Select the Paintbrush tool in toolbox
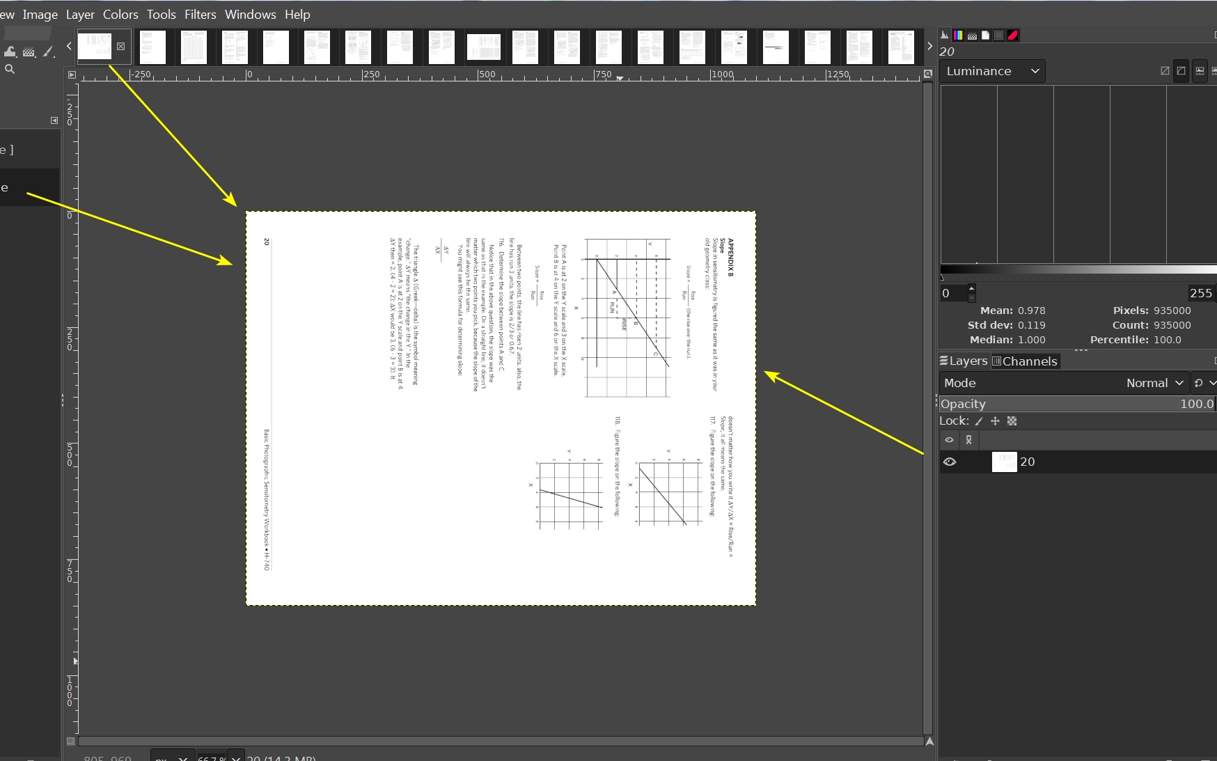The height and width of the screenshot is (761, 1217). tap(48, 52)
